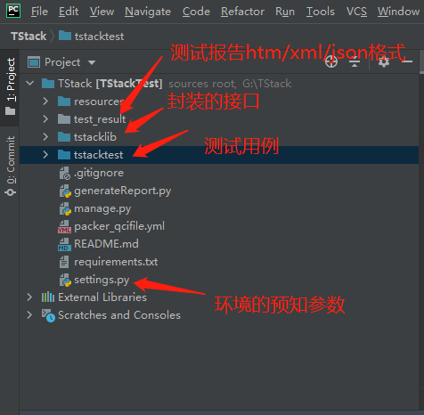Expand the resources folder chevron

(45, 102)
